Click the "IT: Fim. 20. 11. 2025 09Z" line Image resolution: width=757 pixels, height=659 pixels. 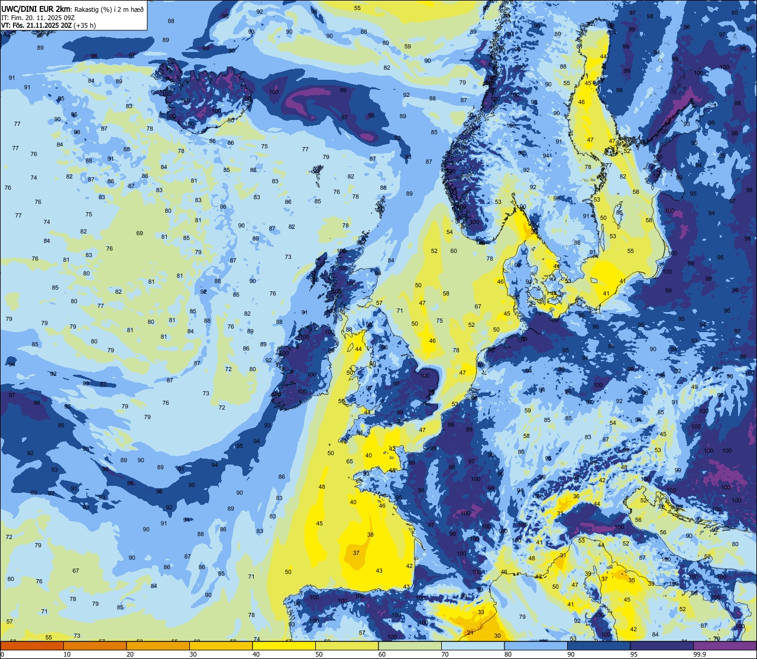(x=38, y=18)
